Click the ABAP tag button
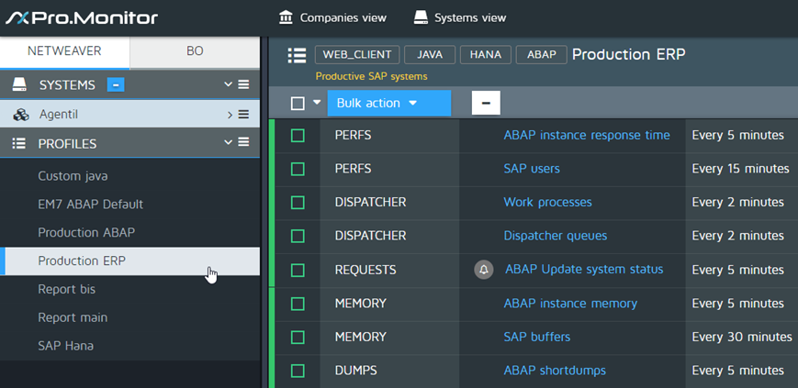The height and width of the screenshot is (388, 798). (x=542, y=55)
